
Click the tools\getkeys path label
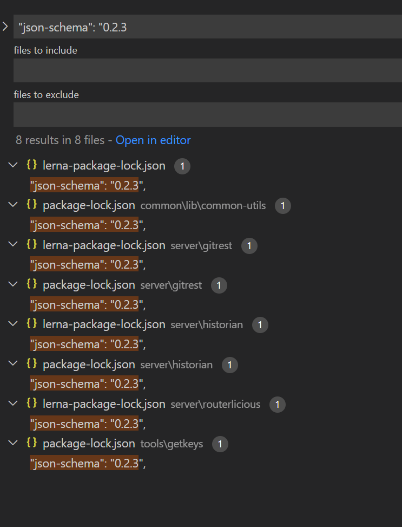point(172,444)
